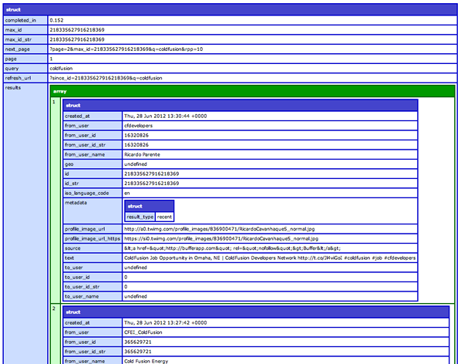Collapse the struct header of result 1
461x364 pixels.
pos(241,105)
